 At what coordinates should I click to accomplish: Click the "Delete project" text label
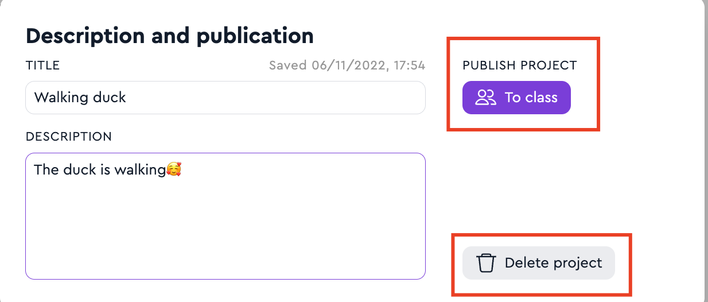click(x=553, y=264)
